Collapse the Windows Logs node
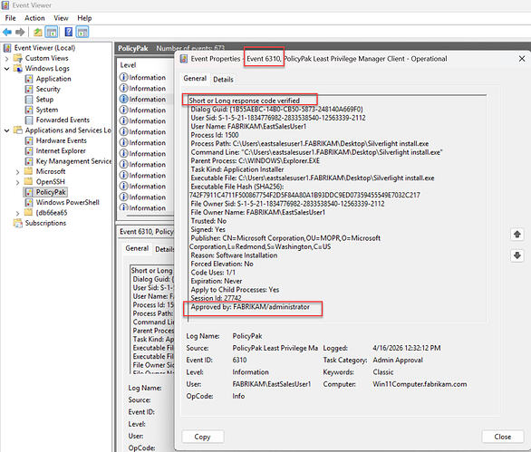 (6, 69)
